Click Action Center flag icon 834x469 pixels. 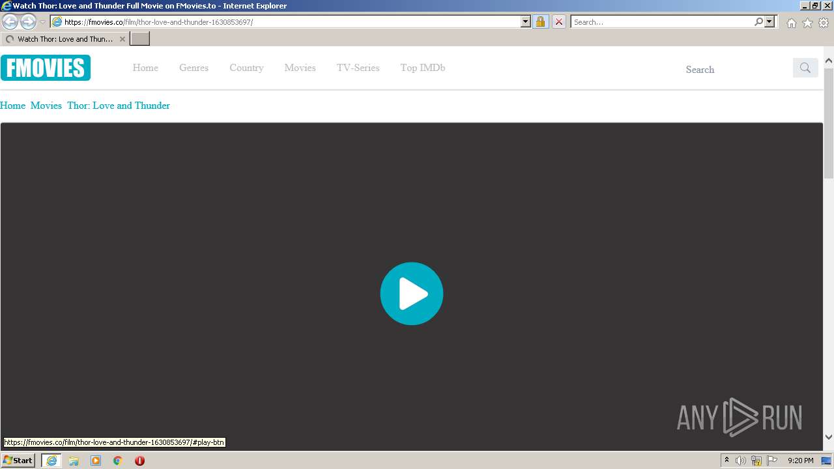[772, 461]
